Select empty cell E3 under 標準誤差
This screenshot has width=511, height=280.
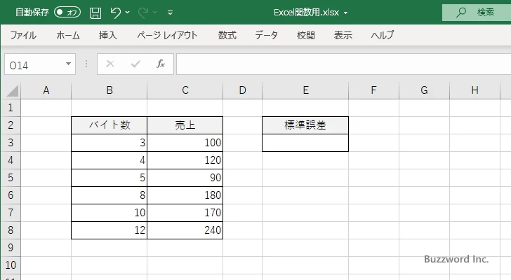(x=305, y=143)
